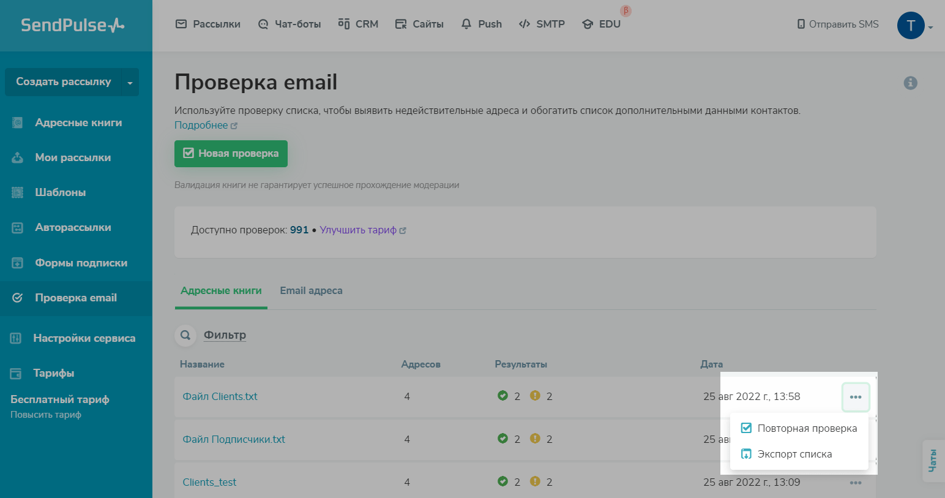Open Адресные книги in sidebar
Image resolution: width=945 pixels, height=498 pixels.
78,123
